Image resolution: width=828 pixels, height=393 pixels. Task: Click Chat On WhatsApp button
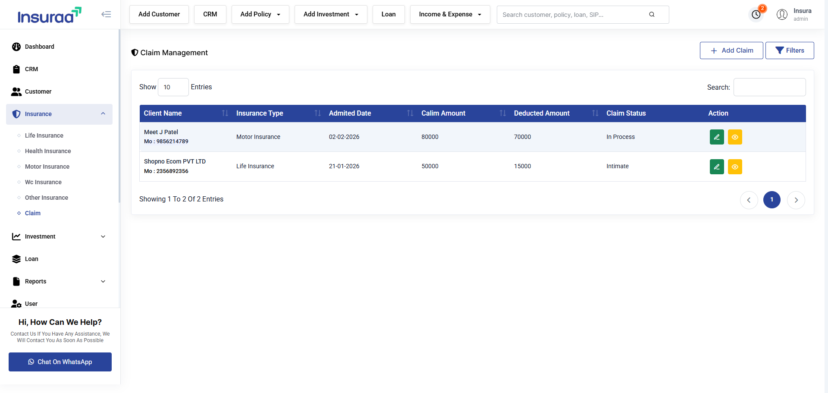click(x=60, y=362)
